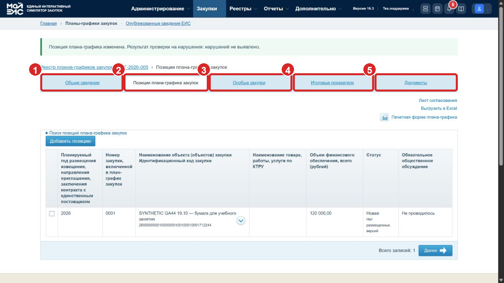Click the Далее button
The width and height of the screenshot is (504, 283).
point(435,250)
